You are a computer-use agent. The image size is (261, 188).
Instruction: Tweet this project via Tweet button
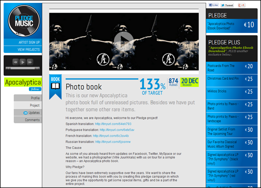tap(227, 5)
